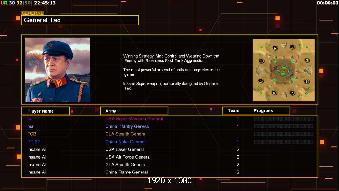Click the Team column header
The height and width of the screenshot is (191, 339).
(233, 110)
